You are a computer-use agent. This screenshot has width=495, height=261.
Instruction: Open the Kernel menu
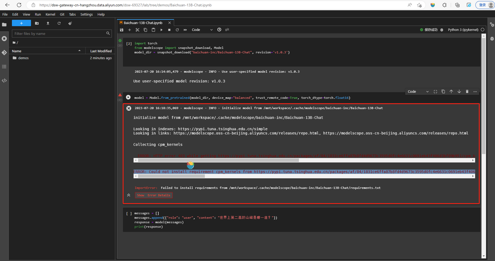(50, 14)
